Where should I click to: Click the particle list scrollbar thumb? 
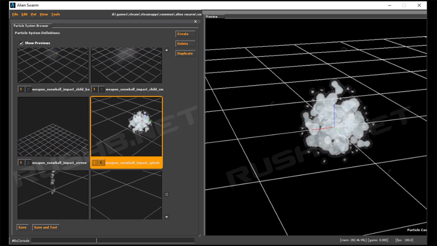tap(167, 194)
